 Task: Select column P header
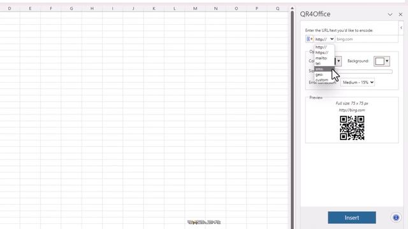click(x=256, y=8)
